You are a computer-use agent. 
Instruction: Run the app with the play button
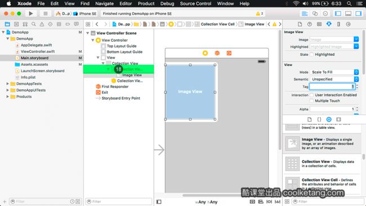click(30, 14)
